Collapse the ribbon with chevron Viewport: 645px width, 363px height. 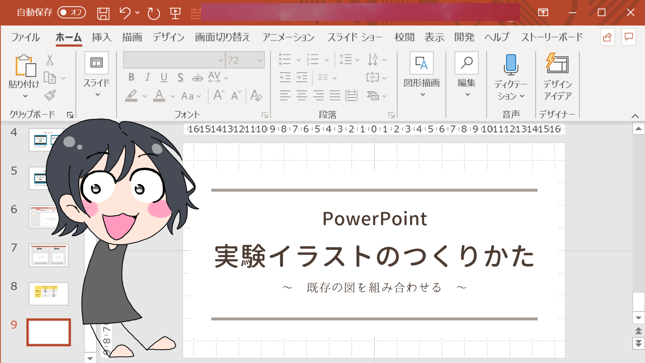[635, 116]
